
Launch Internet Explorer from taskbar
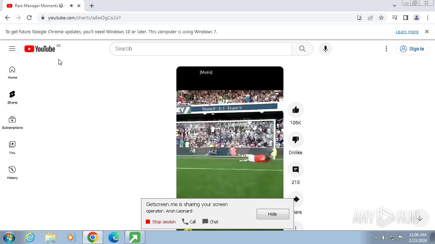30,238
